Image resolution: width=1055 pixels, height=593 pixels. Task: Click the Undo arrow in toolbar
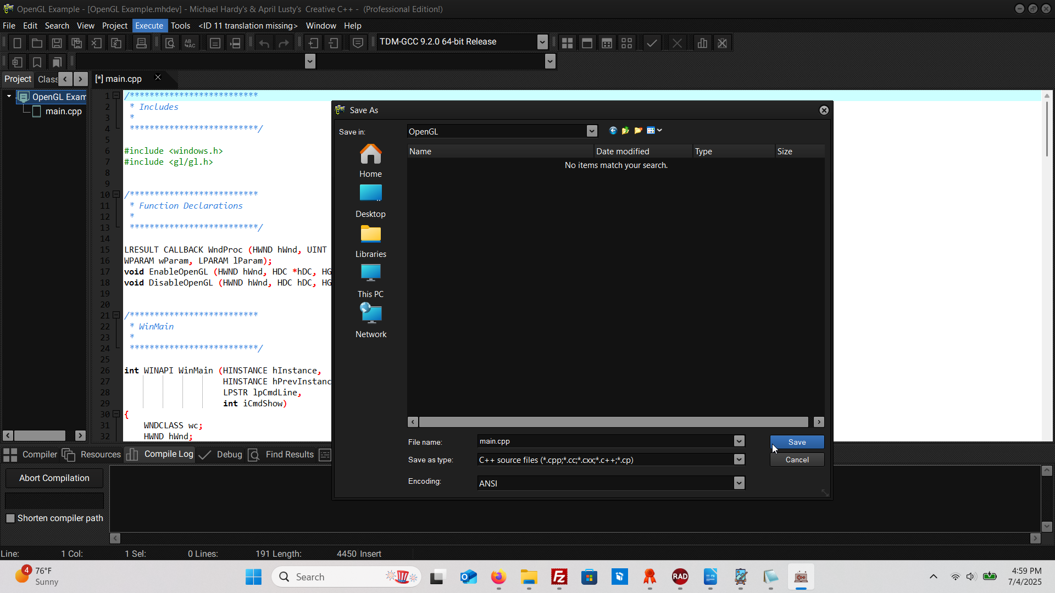click(264, 43)
